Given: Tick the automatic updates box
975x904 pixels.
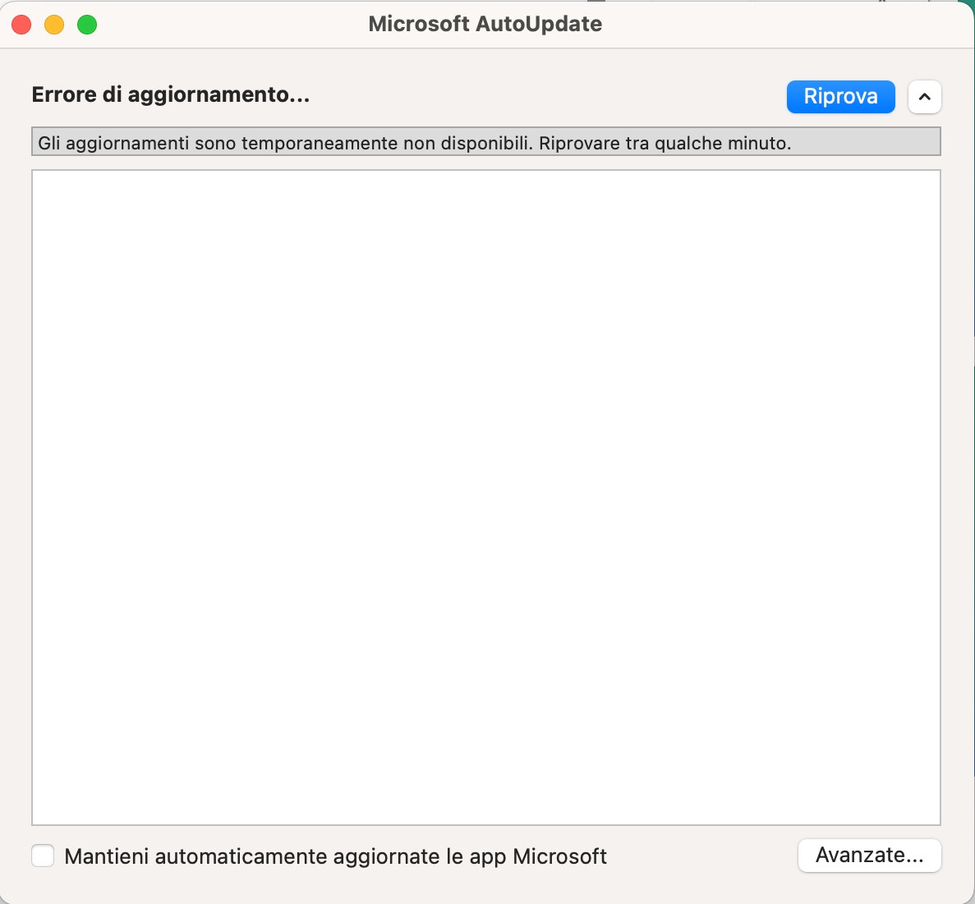Looking at the screenshot, I should [43, 856].
